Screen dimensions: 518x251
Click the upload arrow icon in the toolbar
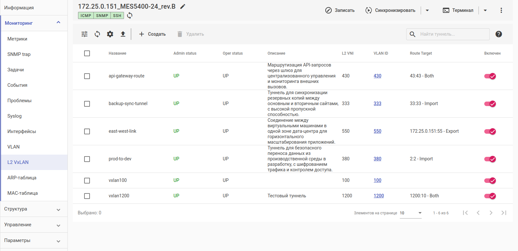pyautogui.click(x=123, y=34)
